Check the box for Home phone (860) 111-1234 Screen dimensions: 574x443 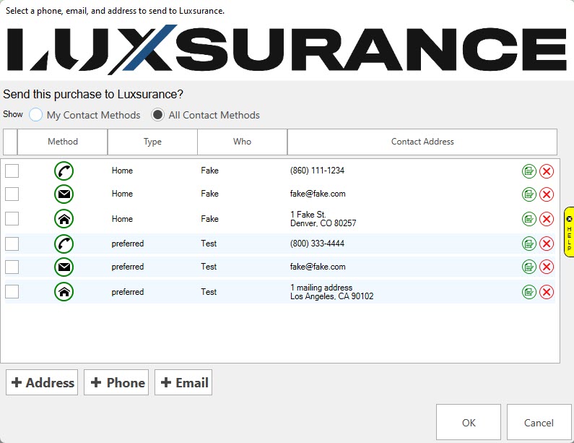point(12,171)
